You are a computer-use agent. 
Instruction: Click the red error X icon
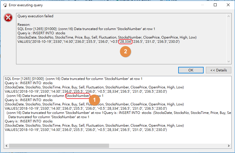8,18
